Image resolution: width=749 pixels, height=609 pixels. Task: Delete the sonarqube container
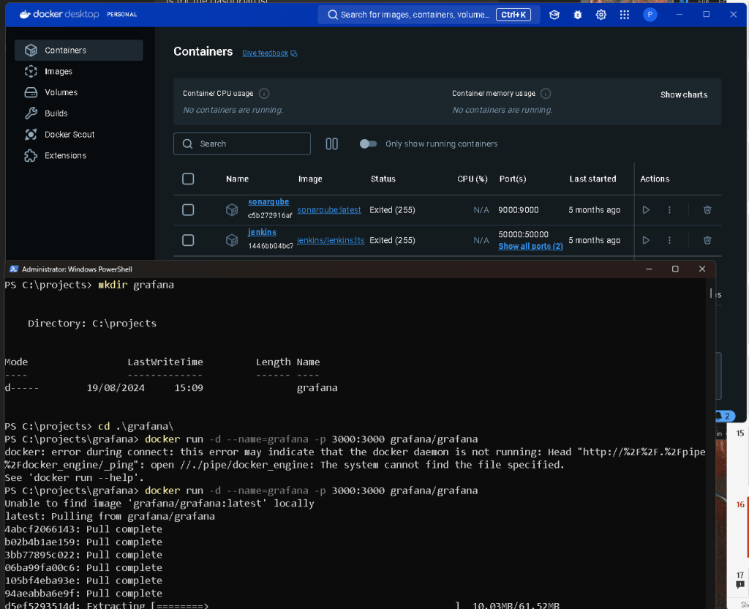(x=707, y=210)
